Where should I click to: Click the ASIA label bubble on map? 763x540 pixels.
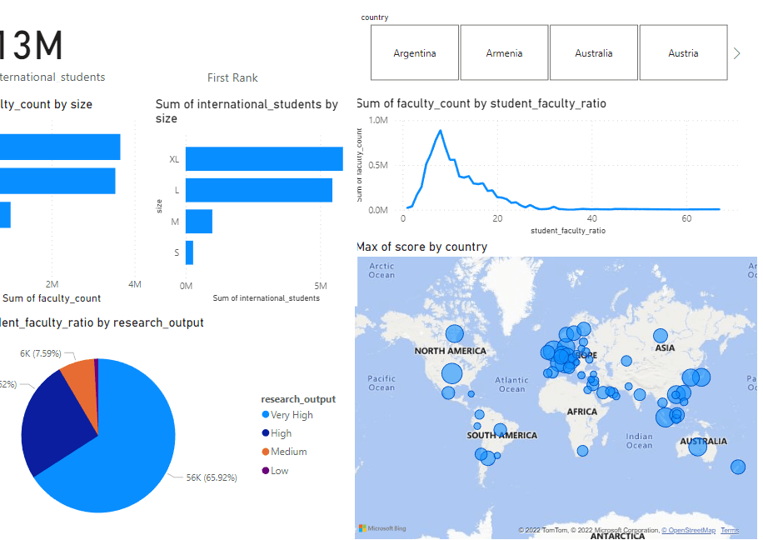pyautogui.click(x=661, y=336)
